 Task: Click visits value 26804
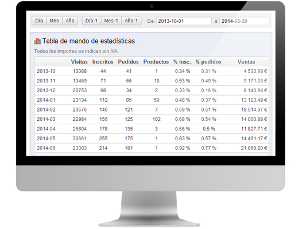pyautogui.click(x=80, y=129)
